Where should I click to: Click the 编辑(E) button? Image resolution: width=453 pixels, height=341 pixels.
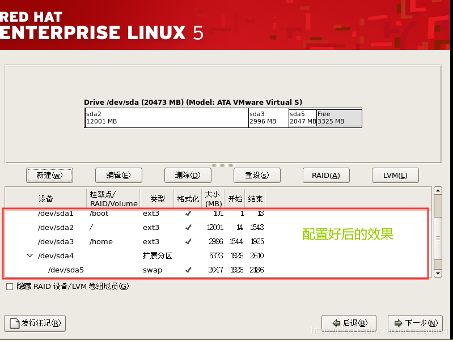click(118, 175)
